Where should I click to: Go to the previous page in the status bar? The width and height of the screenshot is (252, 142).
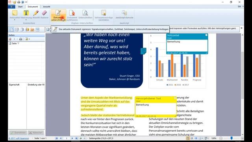[61, 138]
